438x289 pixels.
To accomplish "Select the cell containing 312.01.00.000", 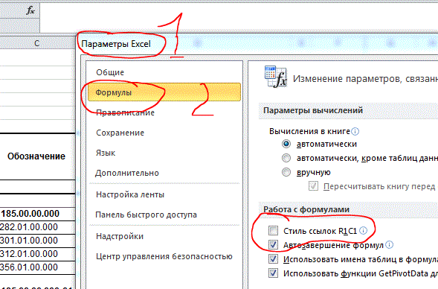I will click(x=37, y=254).
